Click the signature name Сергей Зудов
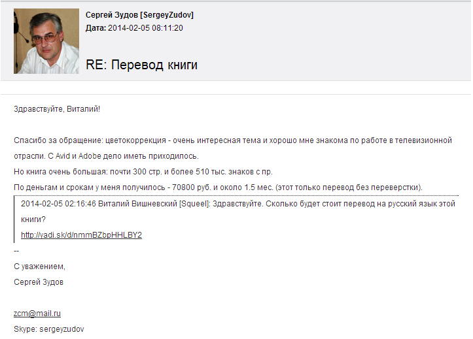The width and height of the screenshot is (473, 339). point(39,282)
